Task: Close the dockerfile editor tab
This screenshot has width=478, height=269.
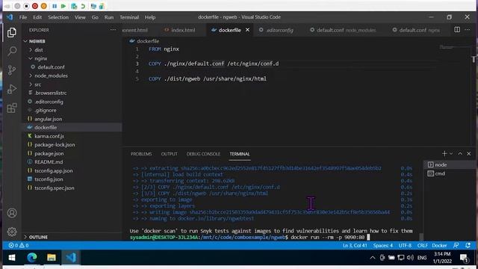Action: [x=247, y=30]
